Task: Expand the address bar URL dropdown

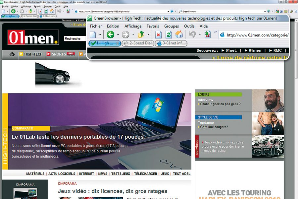Action: pyautogui.click(x=168, y=11)
